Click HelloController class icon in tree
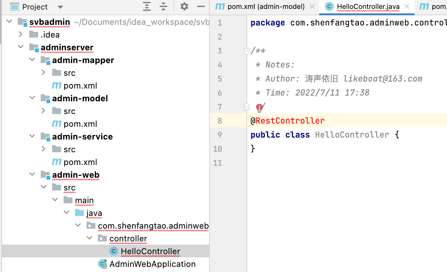 [x=114, y=251]
